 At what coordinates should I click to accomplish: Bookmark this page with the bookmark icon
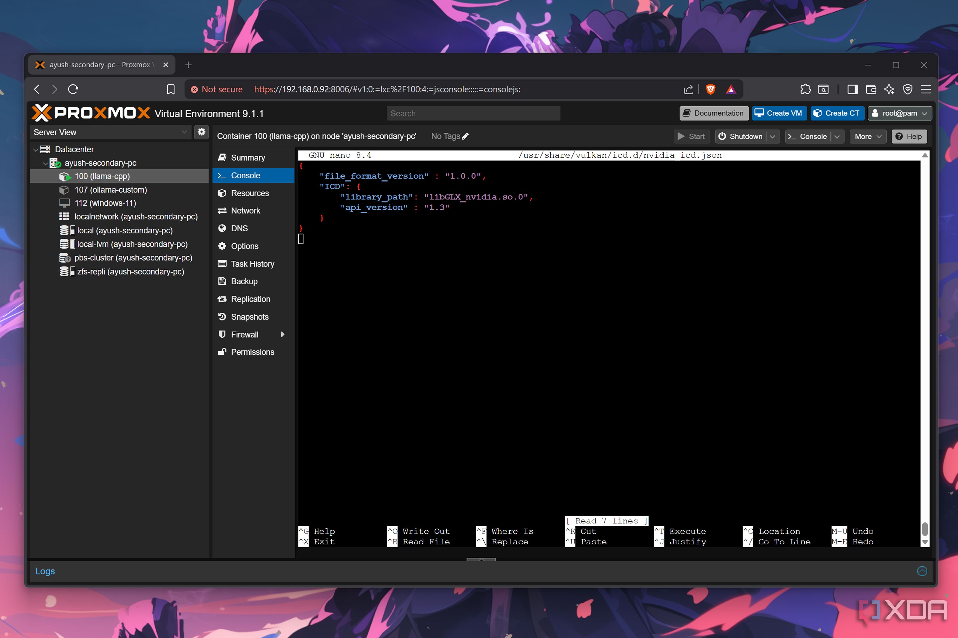171,89
